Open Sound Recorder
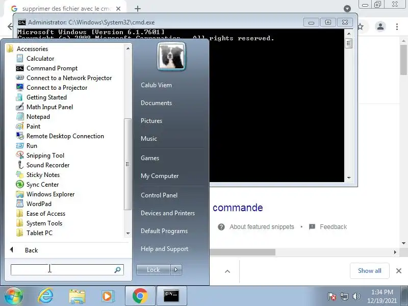Viewport: 408px width, 306px height. coord(43,165)
